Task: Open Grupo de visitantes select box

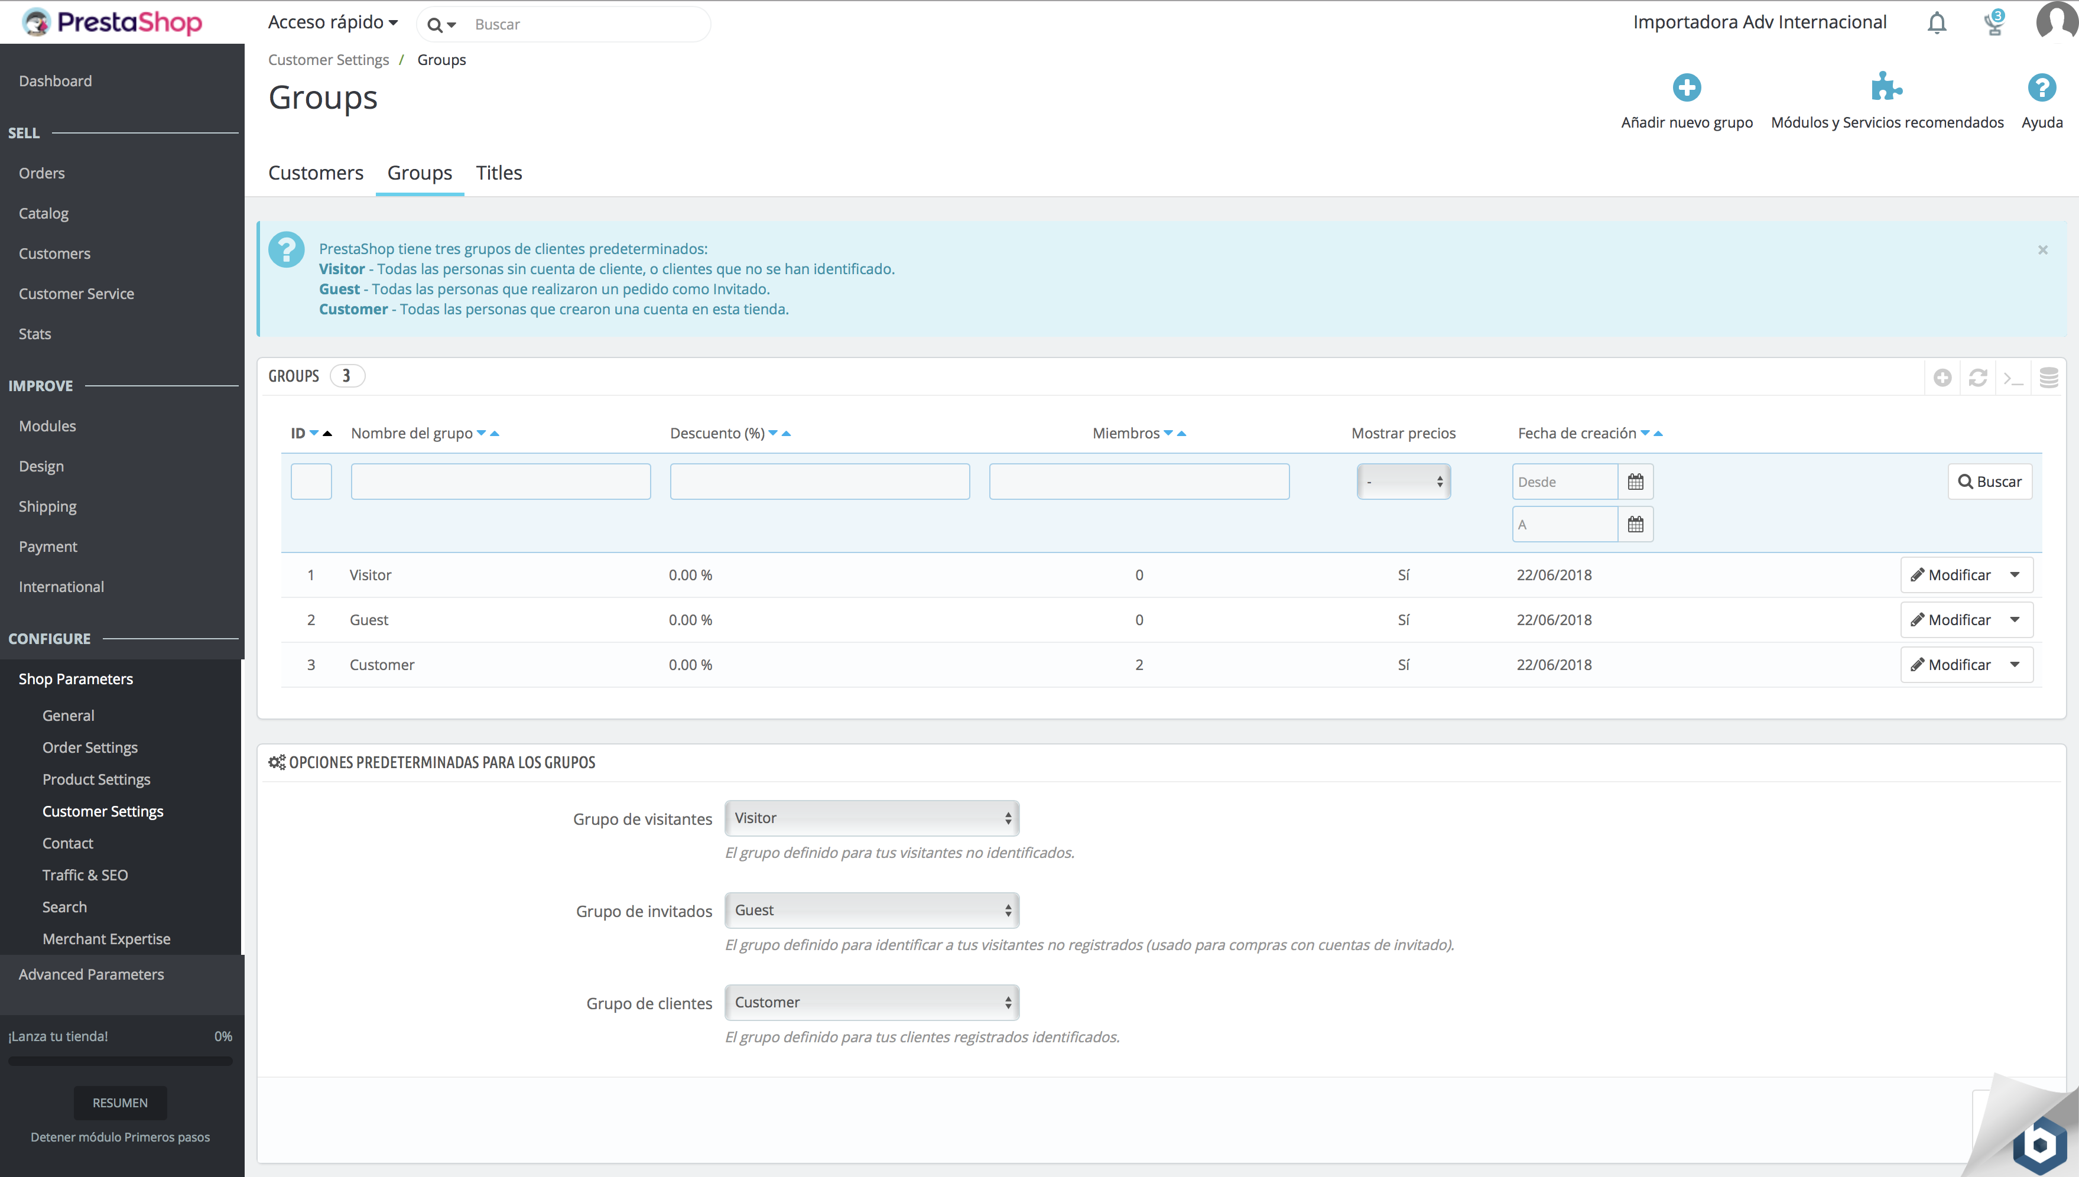Action: (x=871, y=818)
